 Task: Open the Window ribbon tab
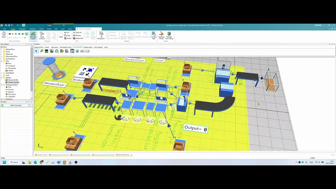click(33, 29)
